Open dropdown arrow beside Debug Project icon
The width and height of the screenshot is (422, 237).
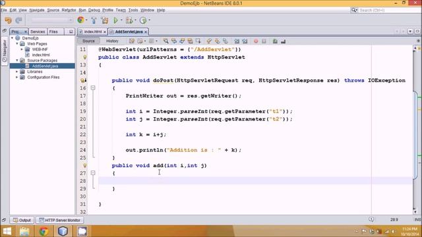pos(135,20)
